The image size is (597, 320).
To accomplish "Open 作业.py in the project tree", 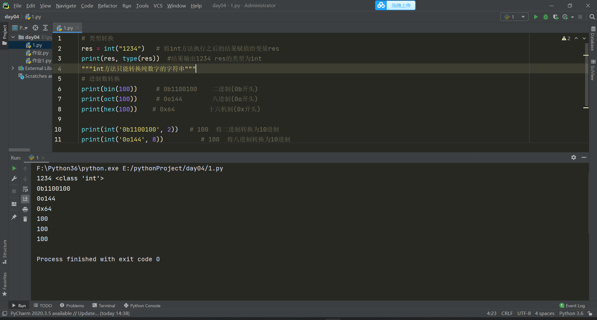I will pos(40,53).
